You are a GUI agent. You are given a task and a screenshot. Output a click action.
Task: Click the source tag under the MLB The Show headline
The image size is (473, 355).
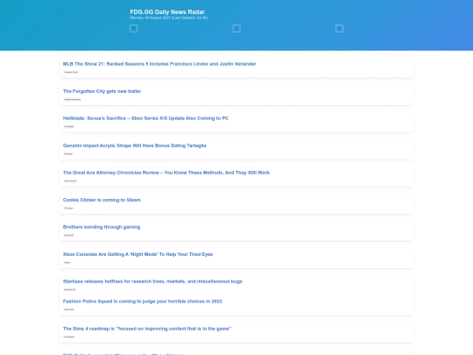pyautogui.click(x=71, y=72)
